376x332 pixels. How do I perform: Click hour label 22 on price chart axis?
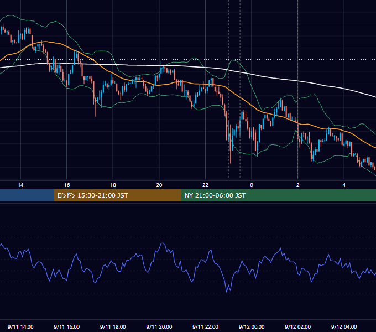point(206,185)
